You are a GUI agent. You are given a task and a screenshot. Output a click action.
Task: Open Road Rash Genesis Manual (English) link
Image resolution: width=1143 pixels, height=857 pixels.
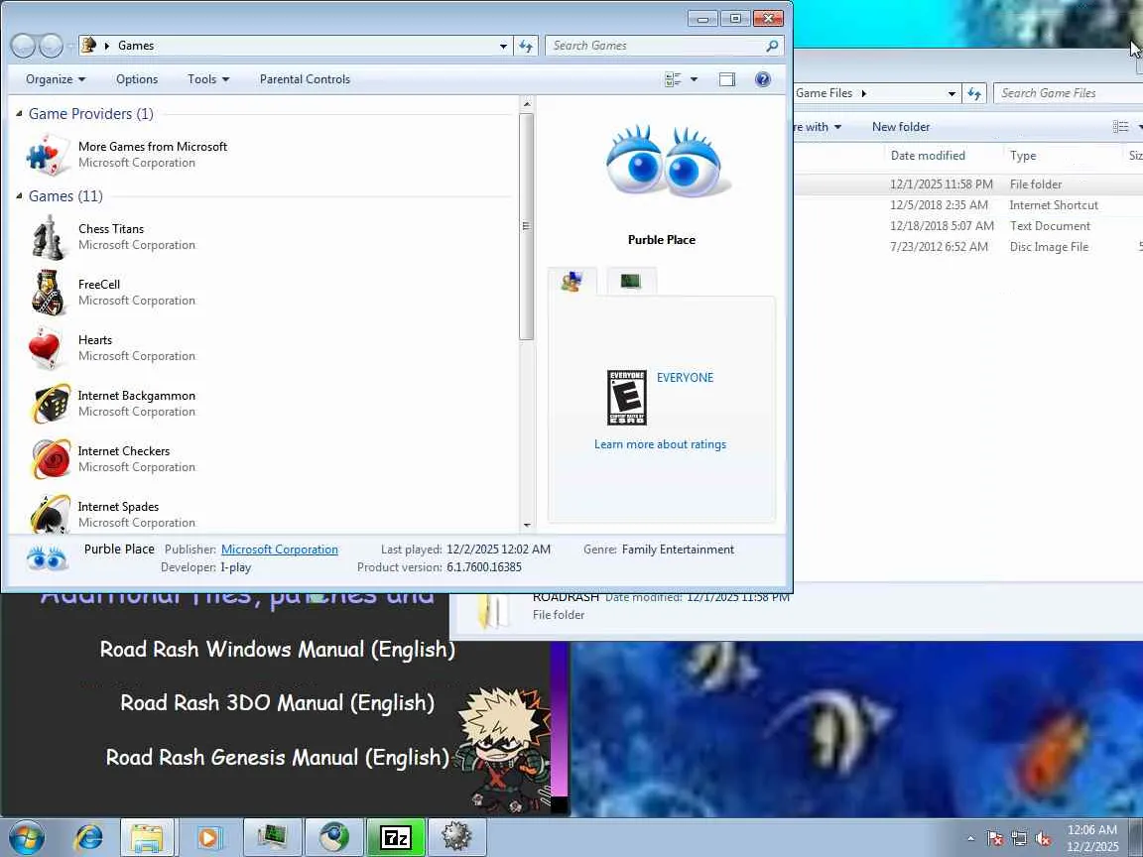click(x=277, y=757)
